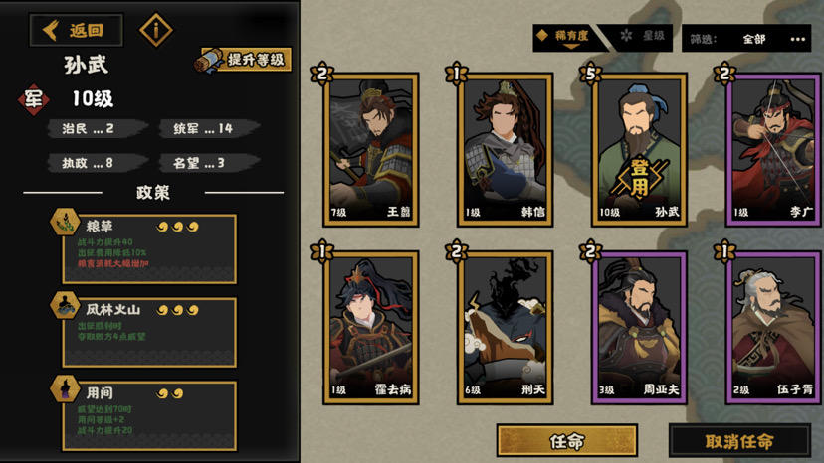Select the 霍去病 hero card

click(371, 328)
